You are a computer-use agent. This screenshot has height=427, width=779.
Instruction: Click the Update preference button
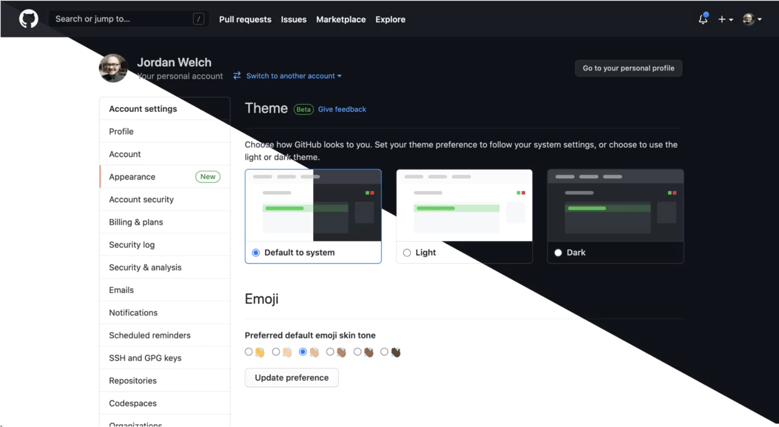292,377
